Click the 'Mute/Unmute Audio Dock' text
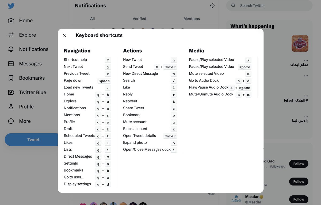This screenshot has height=205, width=321. [211, 94]
